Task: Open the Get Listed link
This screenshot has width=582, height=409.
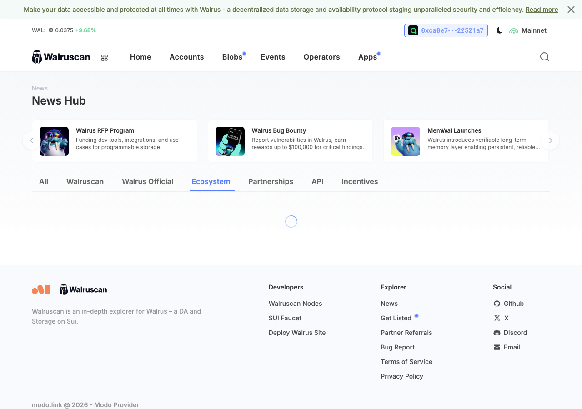Action: click(396, 318)
